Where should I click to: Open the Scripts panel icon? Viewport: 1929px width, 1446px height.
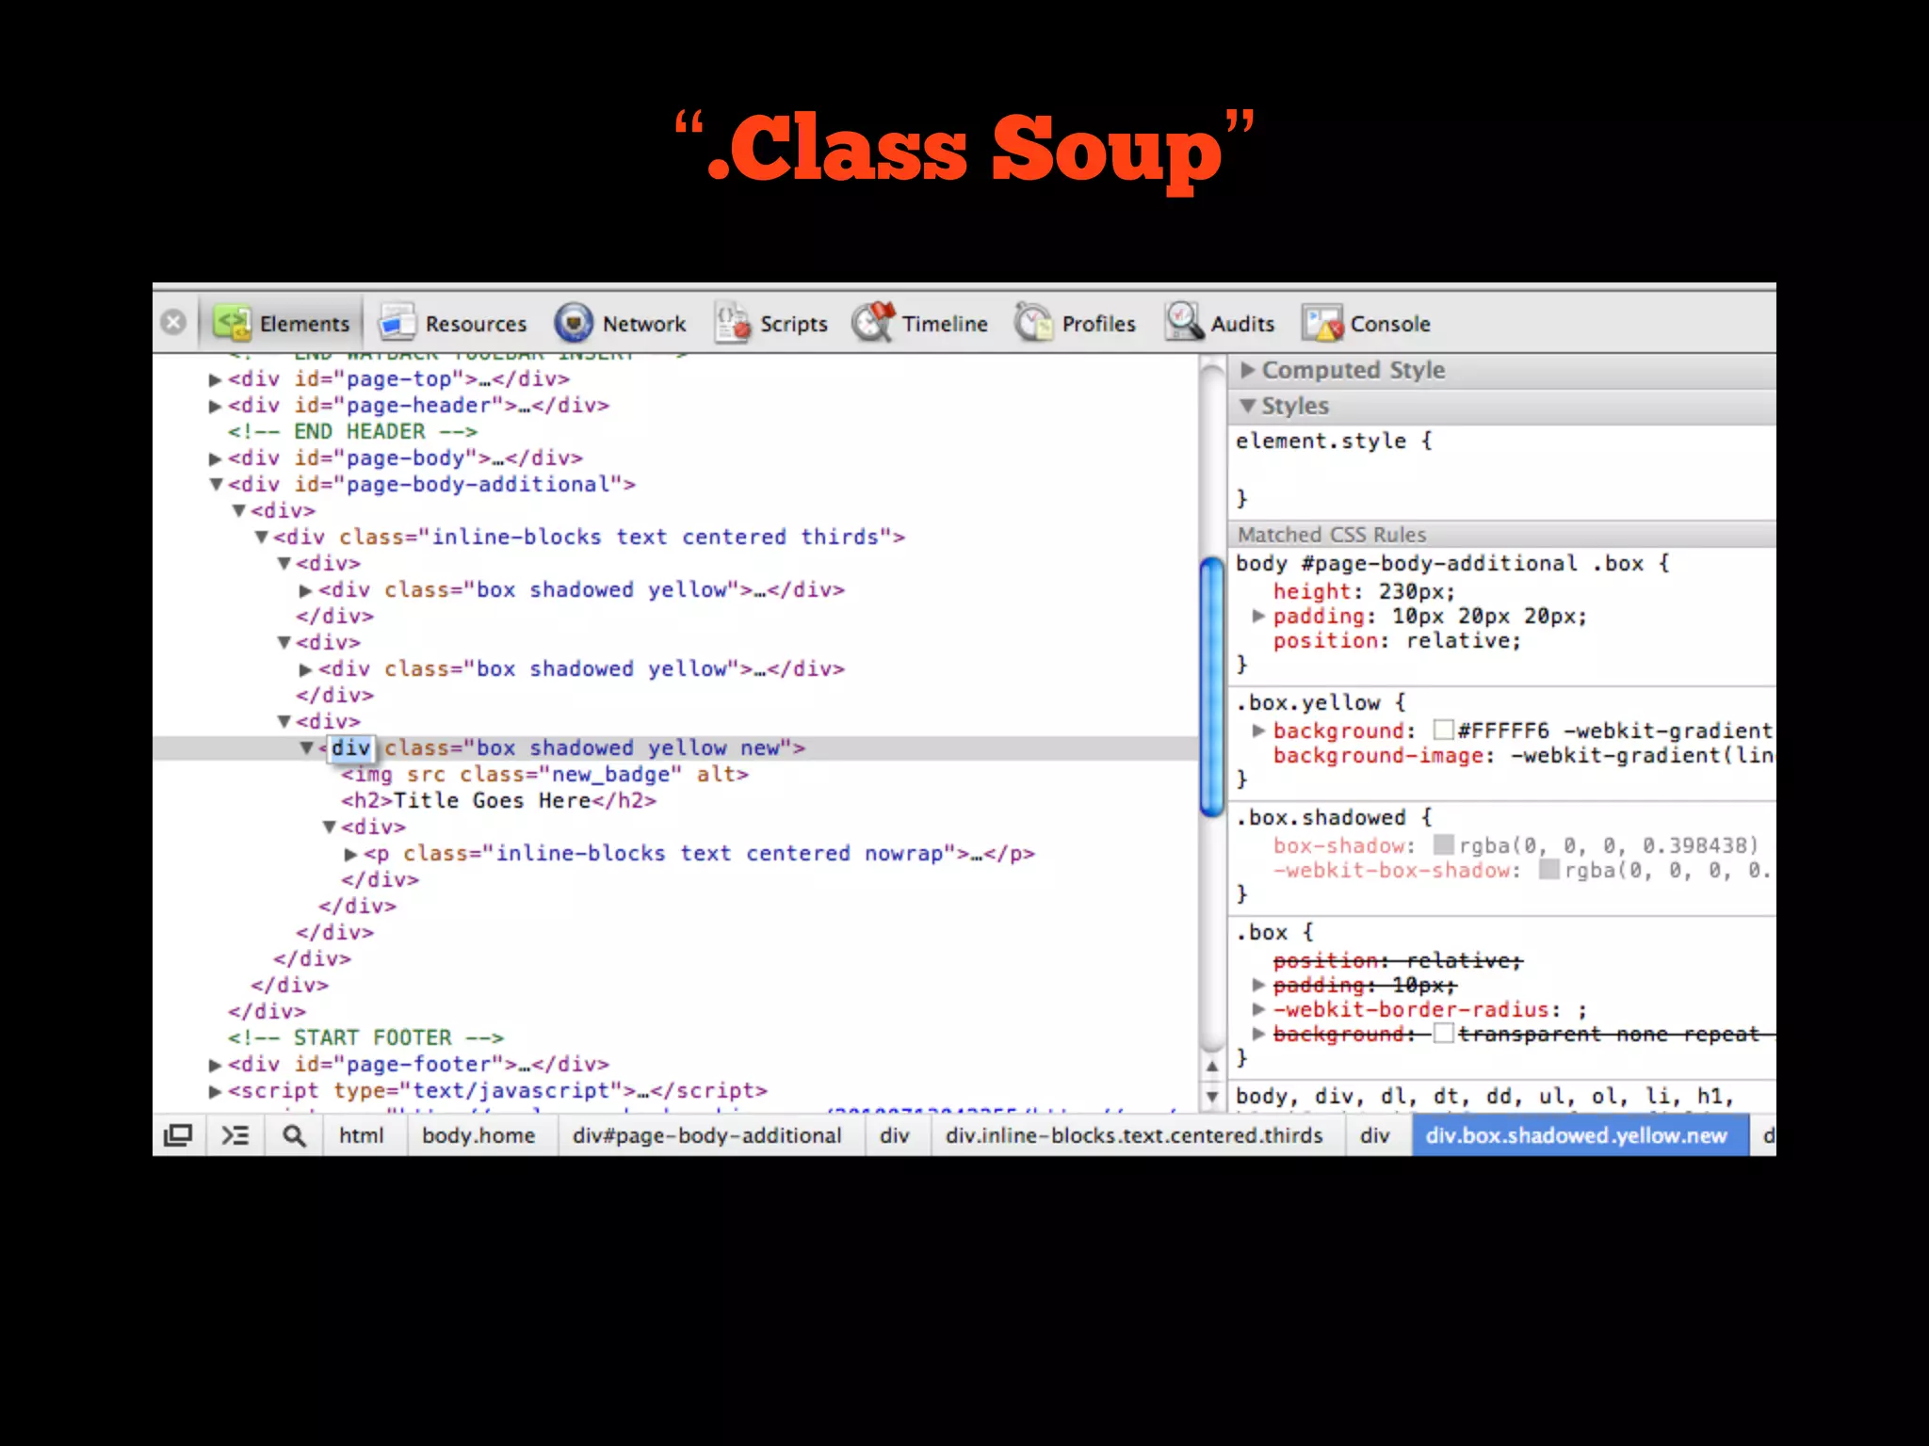coord(732,323)
